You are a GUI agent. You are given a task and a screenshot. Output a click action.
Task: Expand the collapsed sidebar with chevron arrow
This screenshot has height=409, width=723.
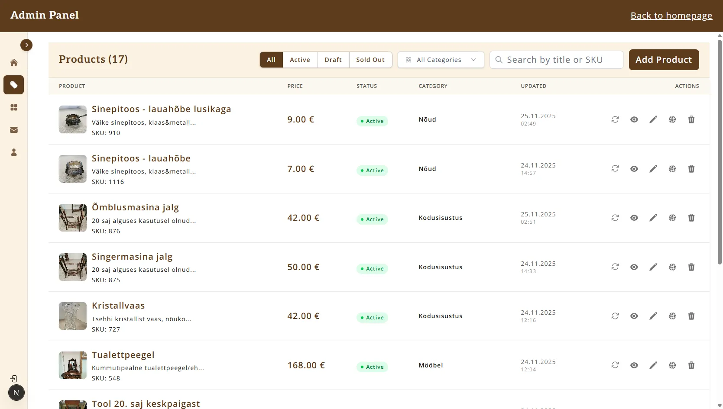(26, 45)
